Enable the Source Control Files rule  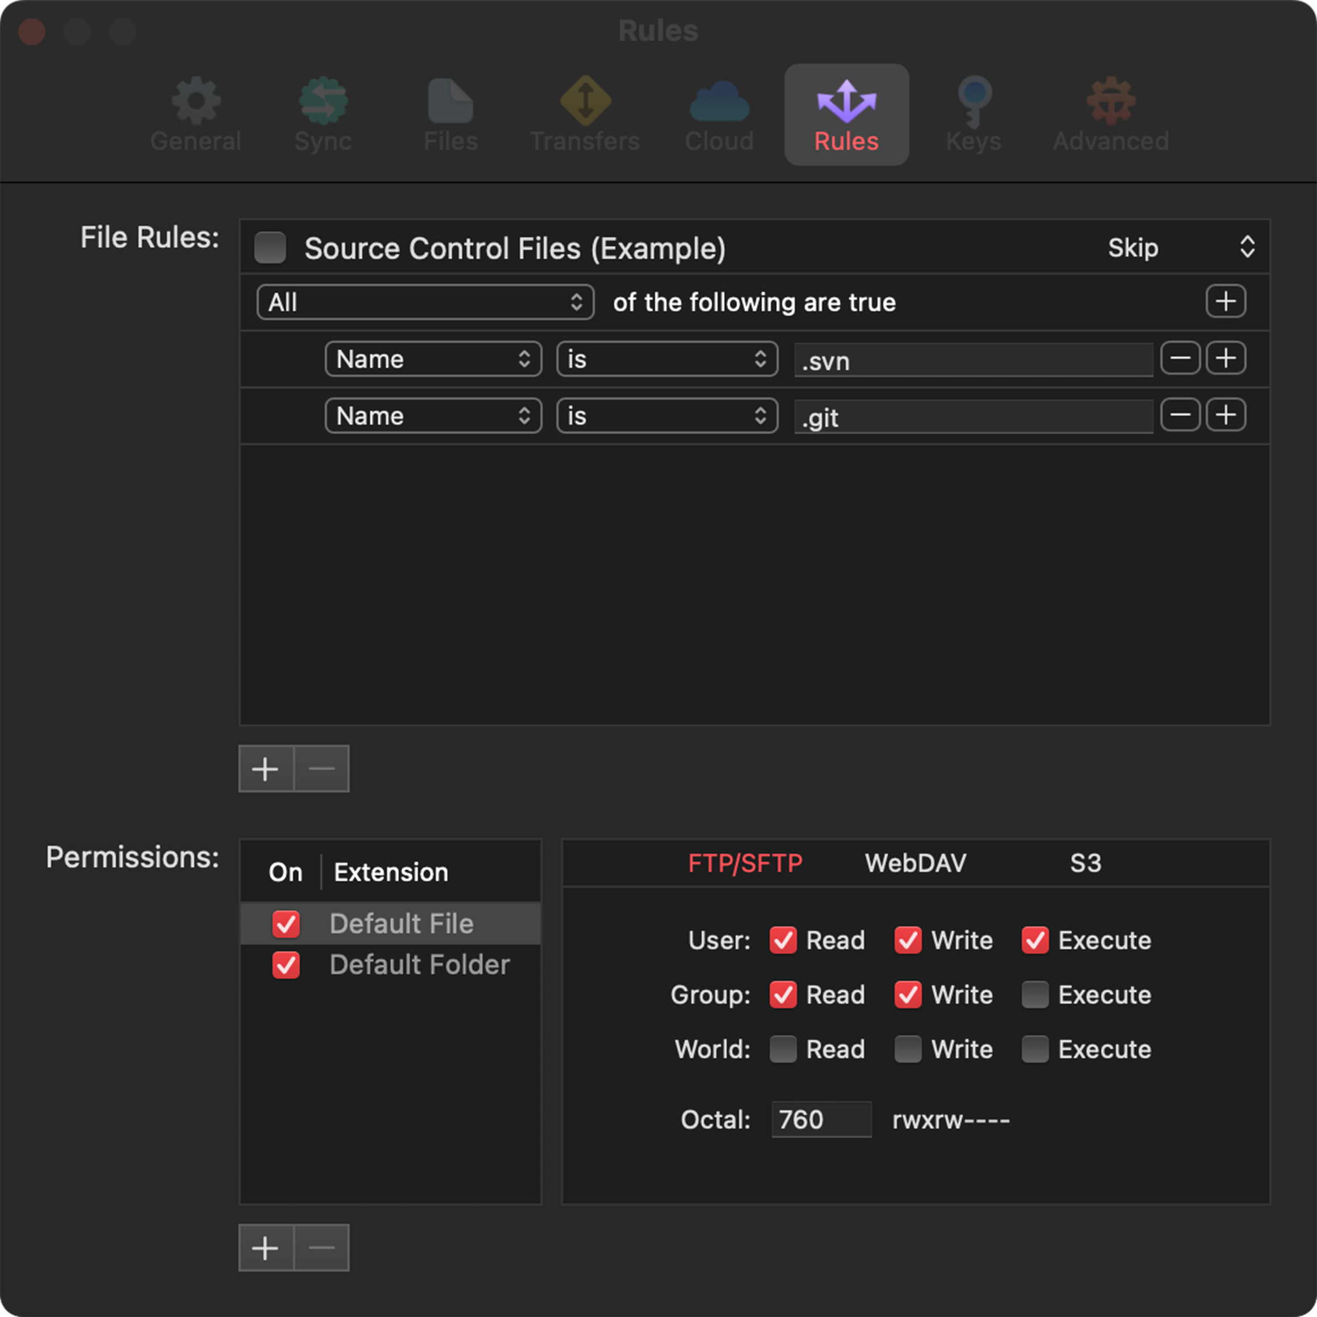(x=270, y=248)
